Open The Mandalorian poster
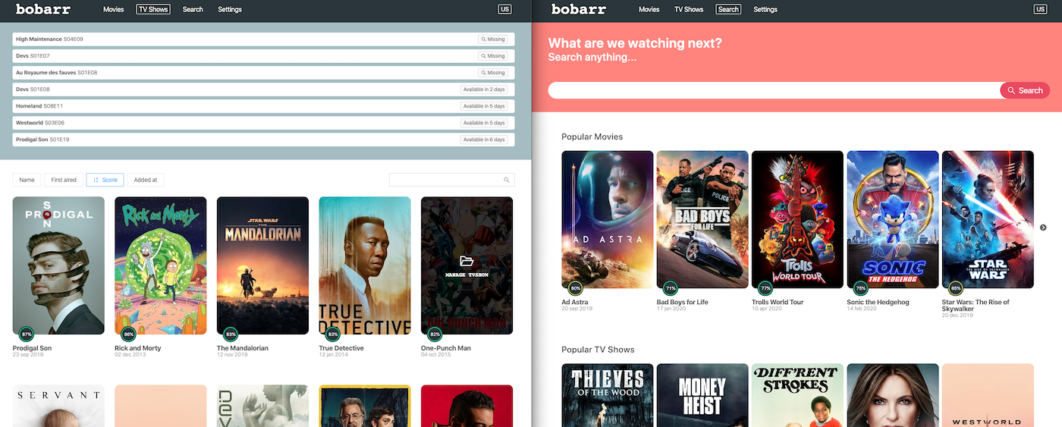1062x427 pixels. point(262,265)
